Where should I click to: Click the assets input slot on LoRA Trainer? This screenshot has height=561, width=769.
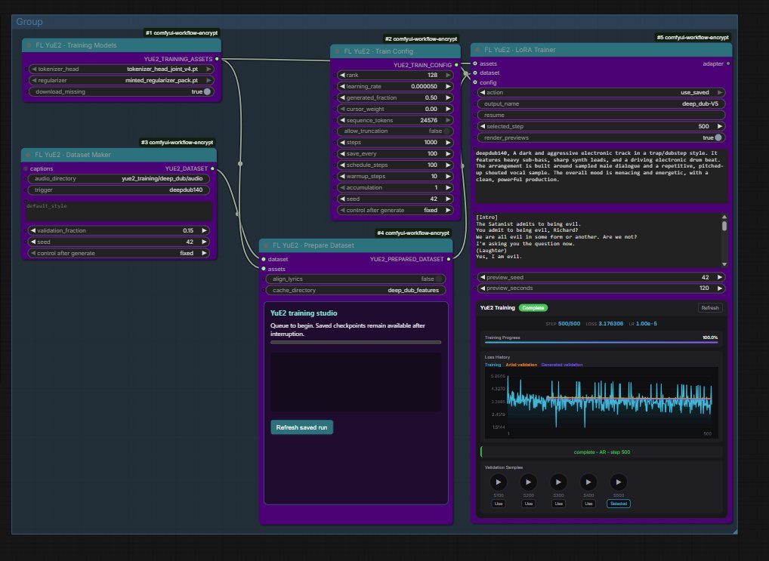pos(474,63)
